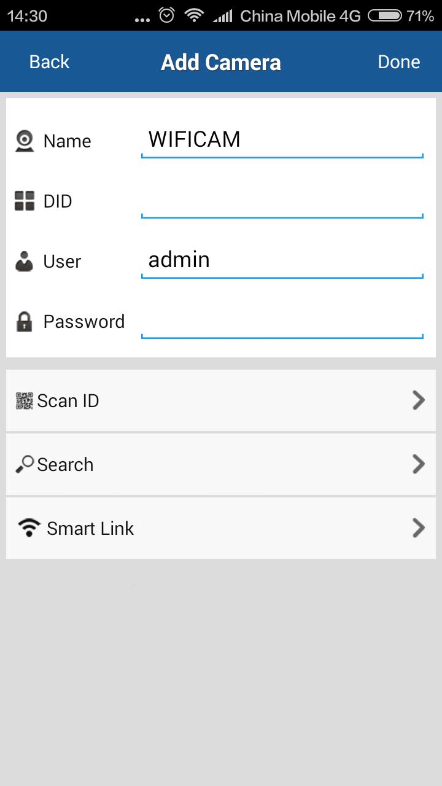Tap the QR code Scan ID icon
The height and width of the screenshot is (786, 442).
pos(24,401)
